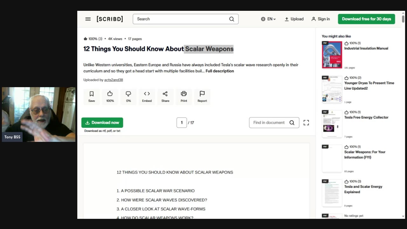This screenshot has height=229, width=407.
Task: Click the Scribd logo
Action: 110,19
